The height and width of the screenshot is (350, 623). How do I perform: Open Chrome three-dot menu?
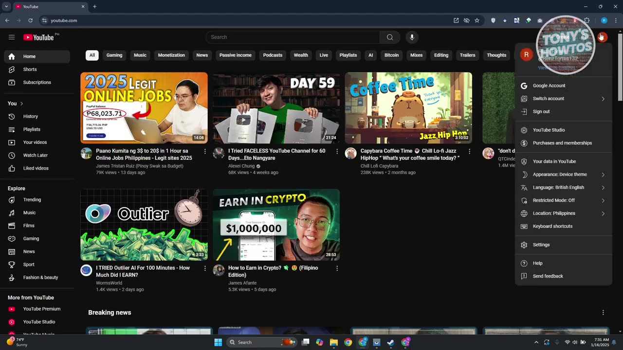pyautogui.click(x=616, y=20)
